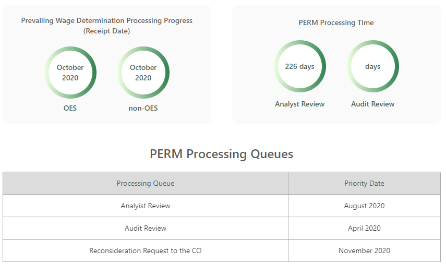Screen dimensions: 446x274
Task: Click the PERM Processing Queues title
Action: pyautogui.click(x=222, y=154)
